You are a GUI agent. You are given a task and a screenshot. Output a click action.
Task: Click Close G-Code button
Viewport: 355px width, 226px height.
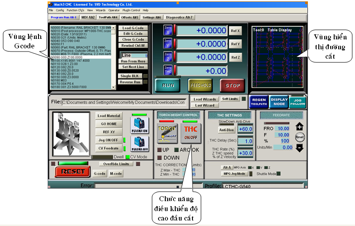coord(133,40)
